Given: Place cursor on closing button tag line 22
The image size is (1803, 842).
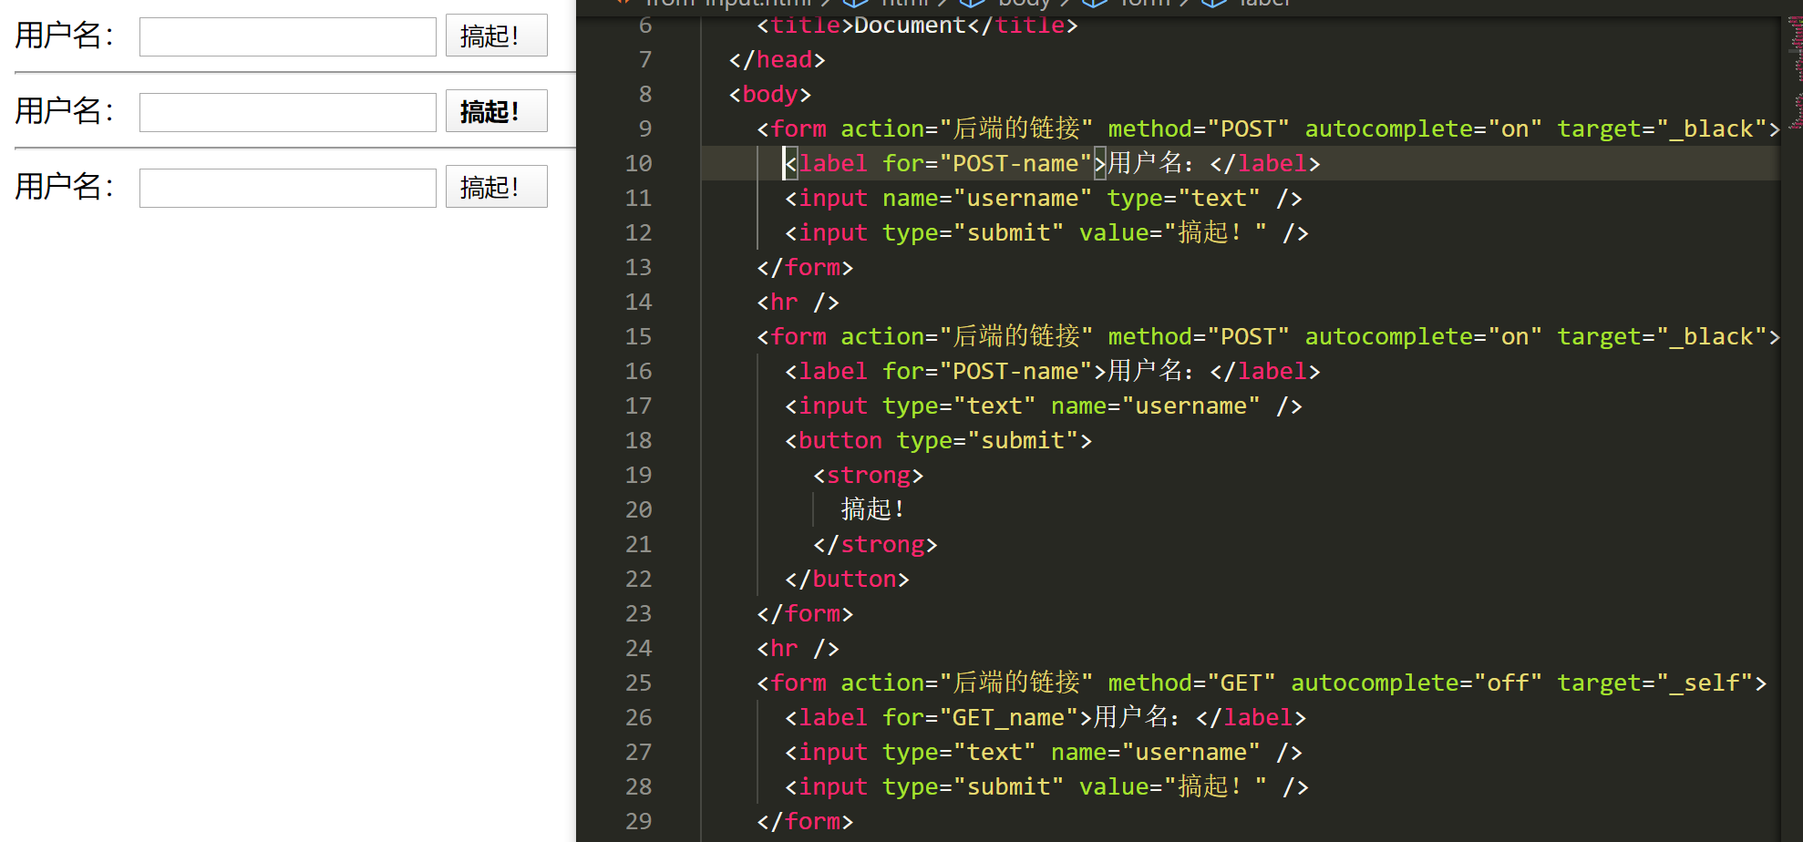Looking at the screenshot, I should click(848, 579).
